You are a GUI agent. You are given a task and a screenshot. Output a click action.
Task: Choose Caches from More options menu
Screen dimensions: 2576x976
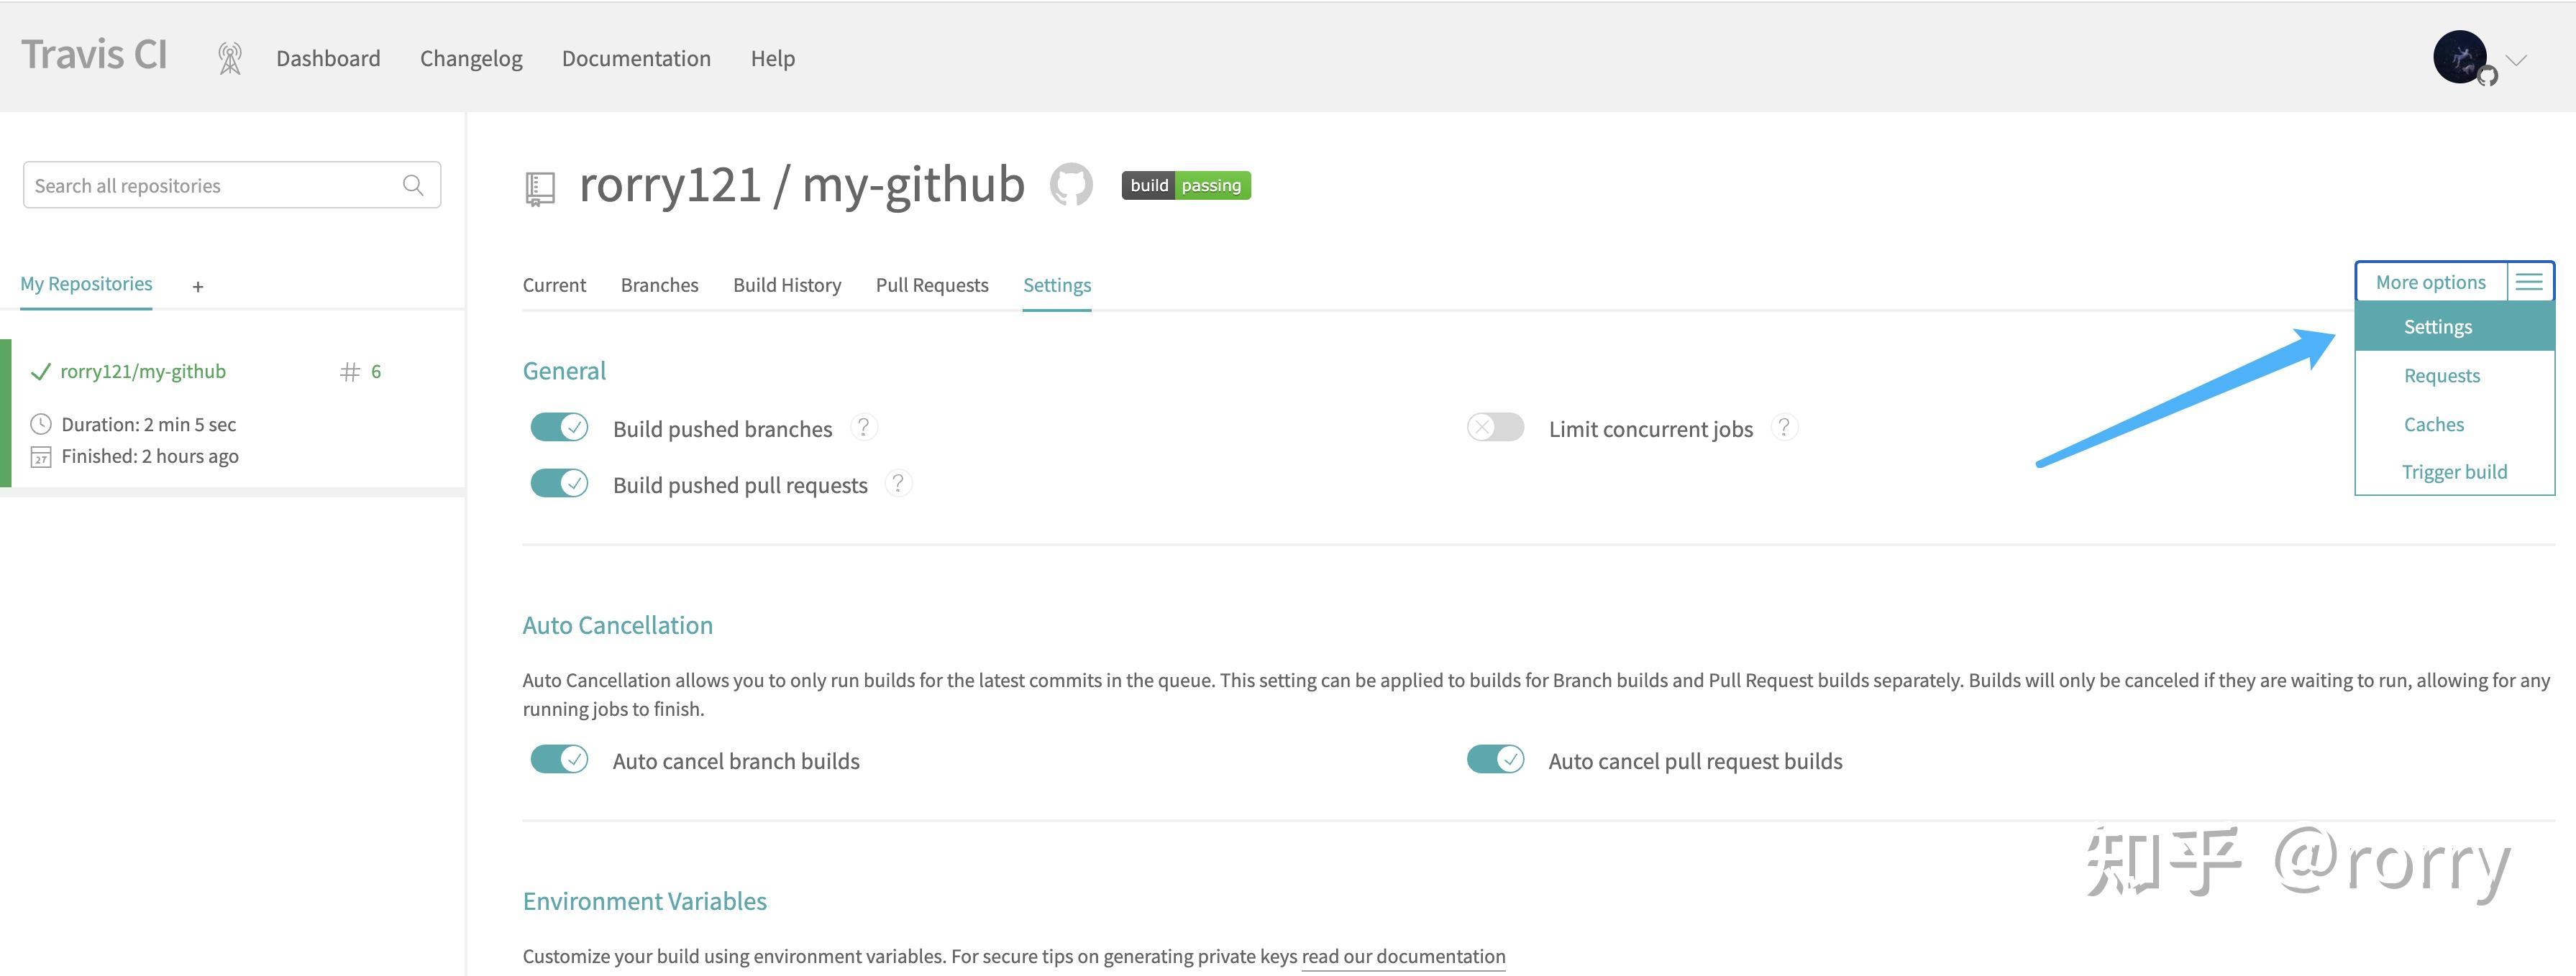2455,425
